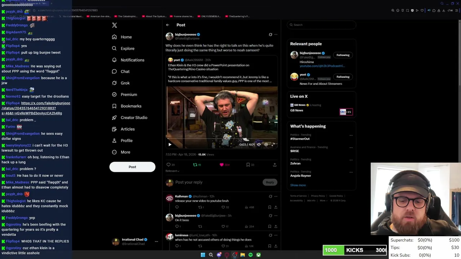Viewport: 461px width, 259px height.
Task: Like luminous's reply
Action: 223,246
